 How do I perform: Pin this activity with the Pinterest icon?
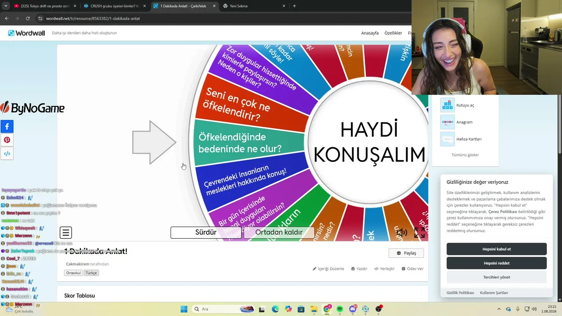(x=7, y=140)
